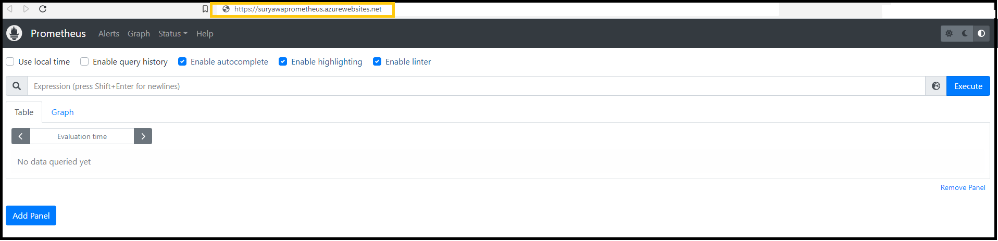Step evaluation time forward with right chevron
The width and height of the screenshot is (998, 241).
pyautogui.click(x=143, y=136)
